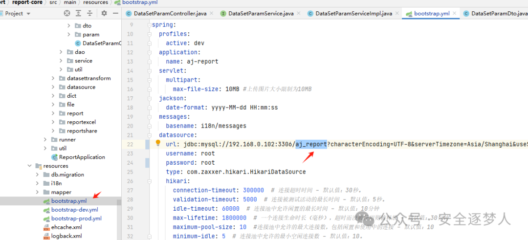
Task: Expand the i18n folder
Action: tap(38, 183)
